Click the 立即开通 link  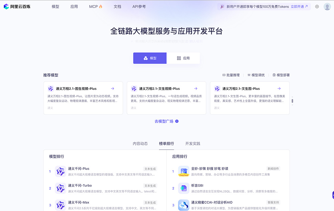coord(299,7)
